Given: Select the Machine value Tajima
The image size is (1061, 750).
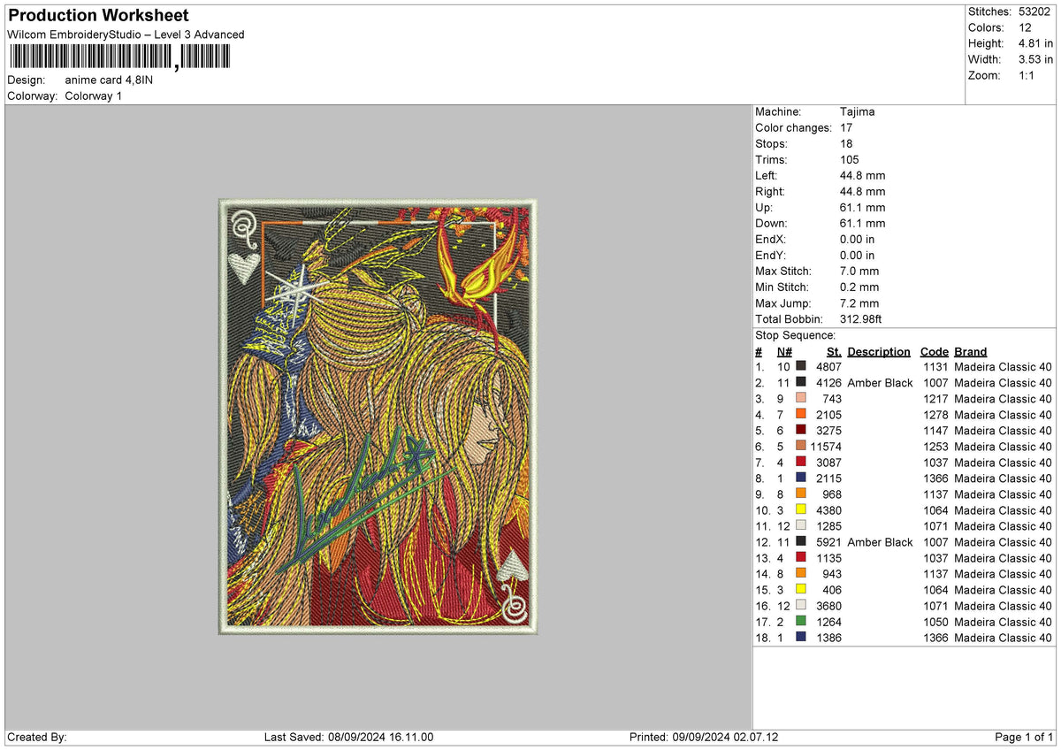Looking at the screenshot, I should [x=858, y=111].
